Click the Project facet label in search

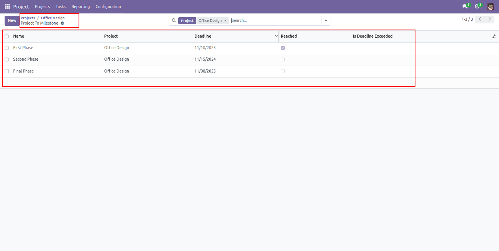(187, 21)
